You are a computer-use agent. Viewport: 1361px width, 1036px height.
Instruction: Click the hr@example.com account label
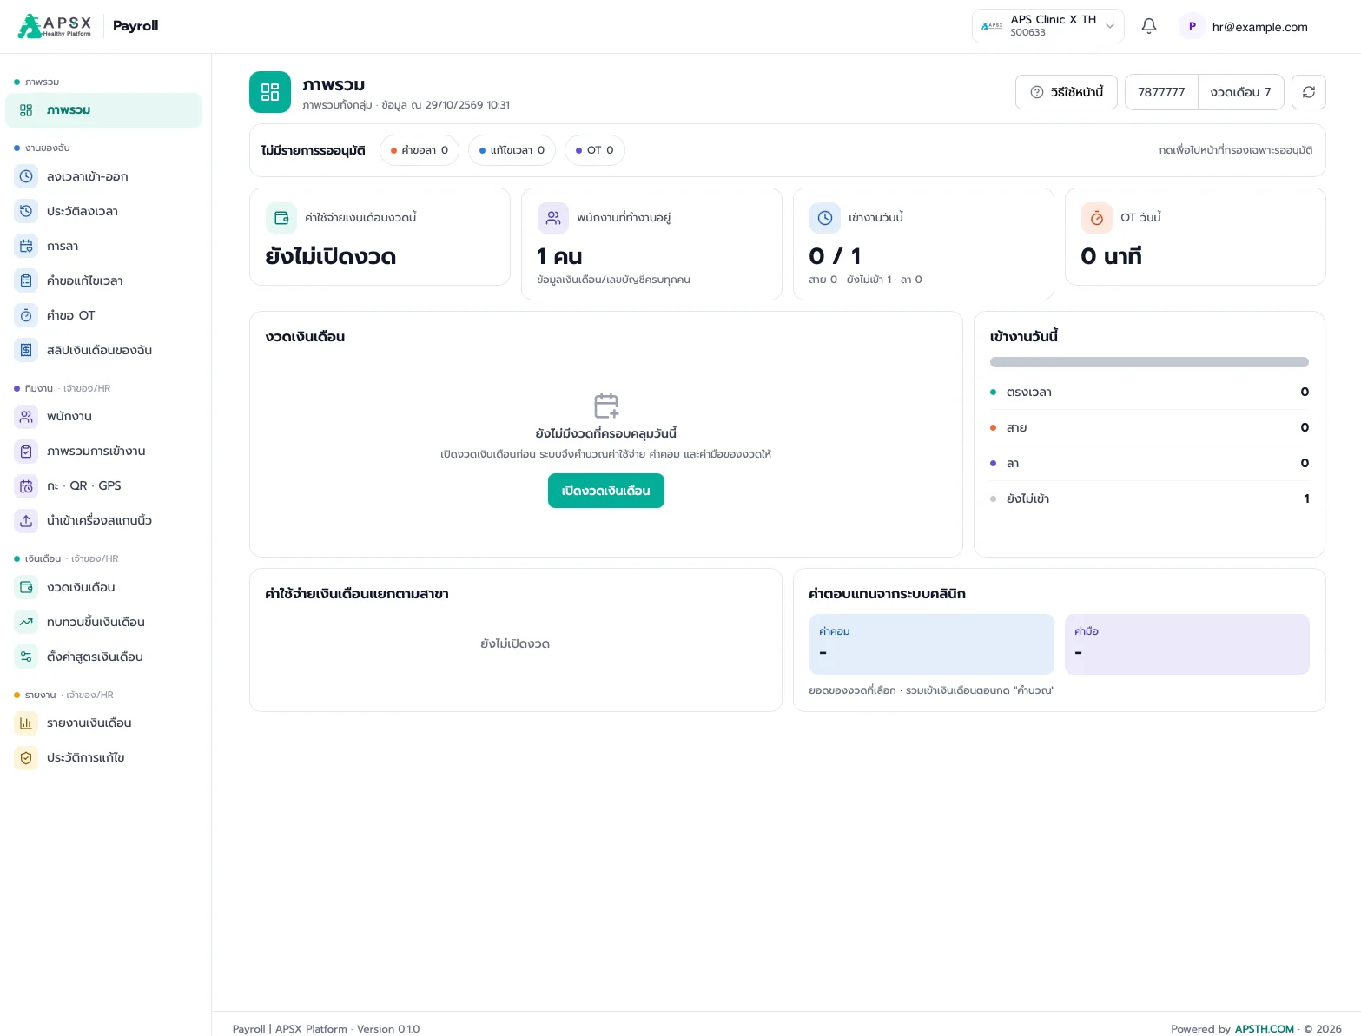pos(1259,27)
